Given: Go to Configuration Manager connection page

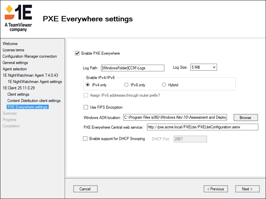Looking at the screenshot, I should (x=30, y=56).
